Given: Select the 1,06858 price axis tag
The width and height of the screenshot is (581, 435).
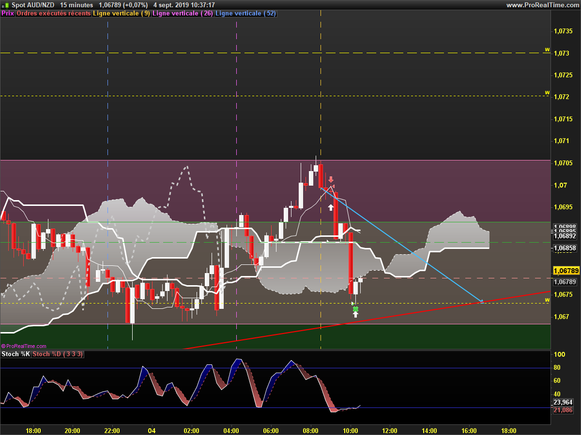Looking at the screenshot, I should click(565, 248).
